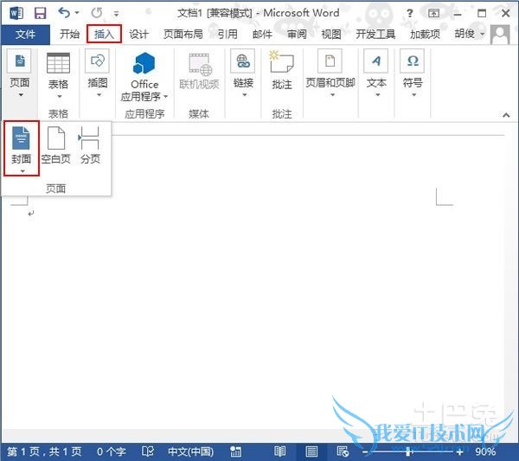Open the 表格 (Table) insert dropdown
This screenshot has height=461, width=519.
pos(58,75)
